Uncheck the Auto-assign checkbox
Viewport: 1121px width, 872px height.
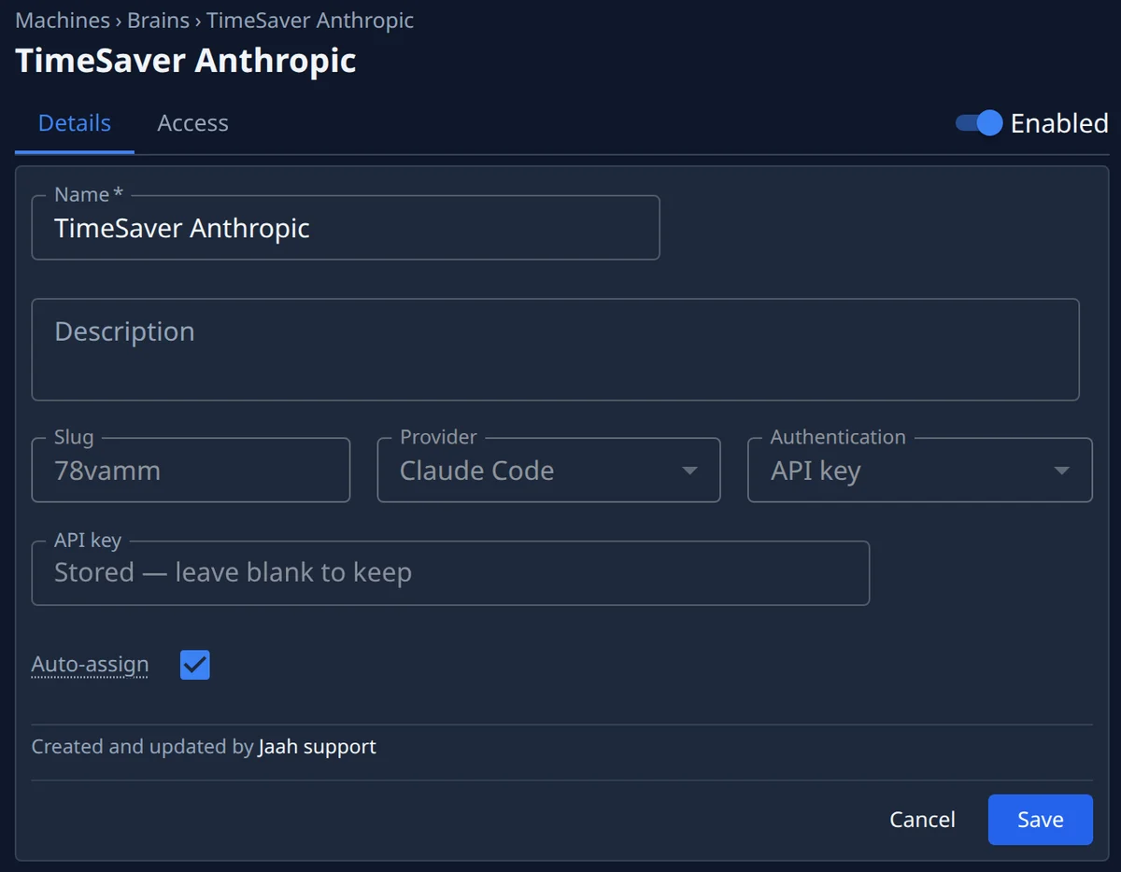point(194,665)
